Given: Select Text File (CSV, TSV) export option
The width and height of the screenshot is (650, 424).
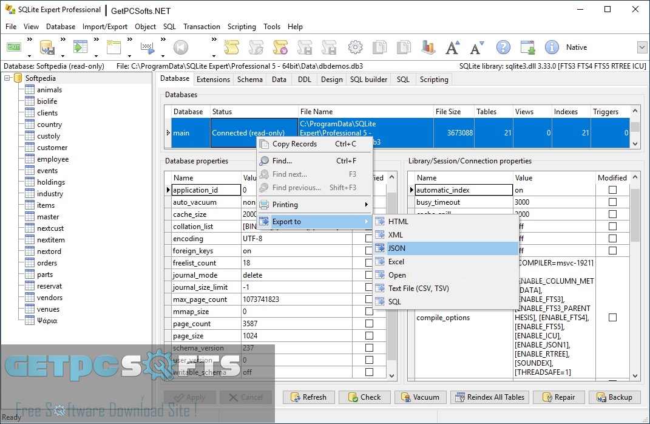Looking at the screenshot, I should (447, 289).
